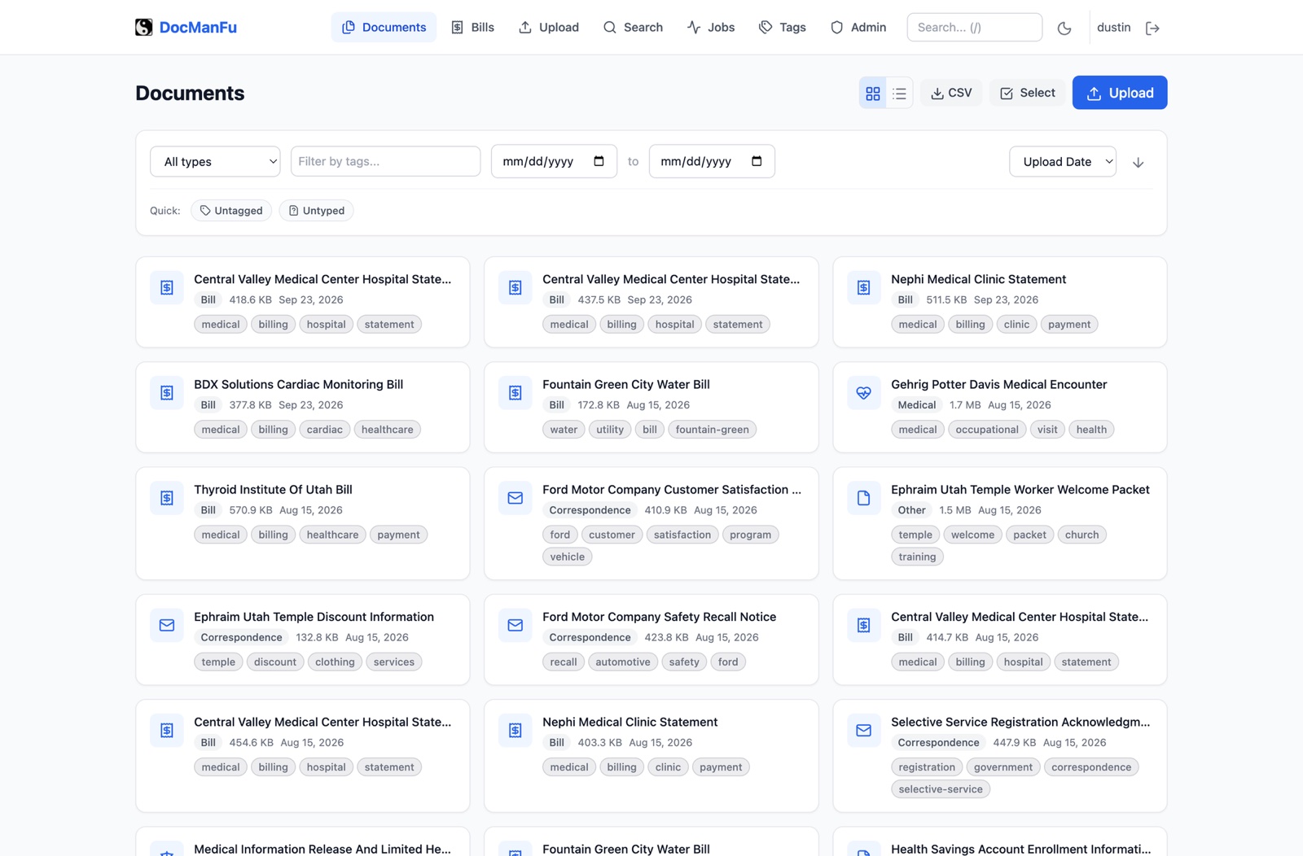Apply the Untagged quick filter
Viewport: 1303px width, 856px height.
(231, 211)
